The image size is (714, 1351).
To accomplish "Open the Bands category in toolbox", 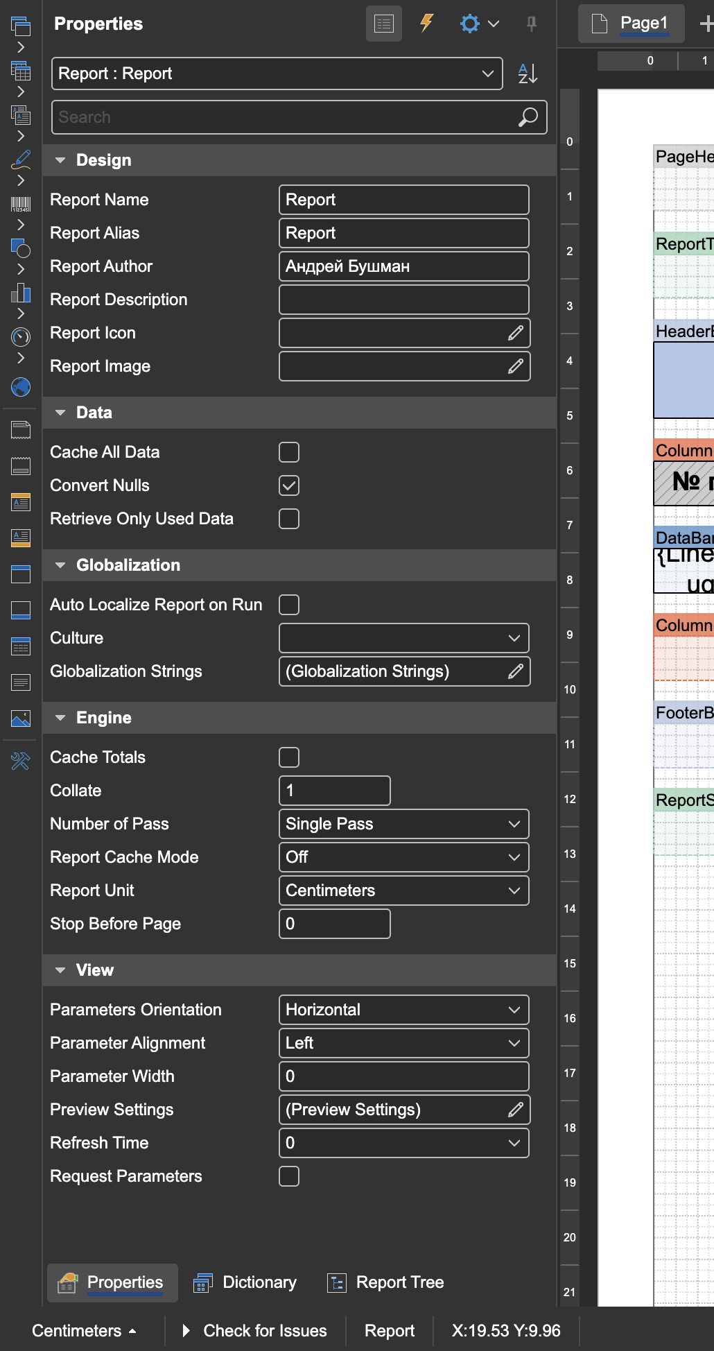I will pos(21,26).
